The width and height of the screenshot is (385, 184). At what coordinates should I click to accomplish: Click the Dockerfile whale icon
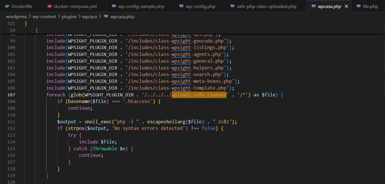(7, 6)
